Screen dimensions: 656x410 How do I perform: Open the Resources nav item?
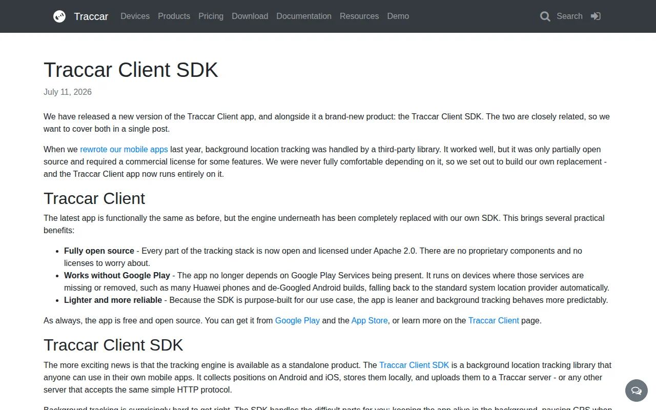359,16
